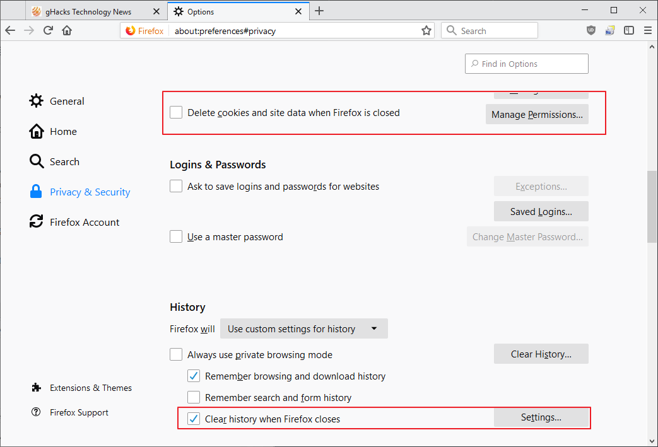
Task: Check Ask to save logins and passwords
Action: click(176, 186)
